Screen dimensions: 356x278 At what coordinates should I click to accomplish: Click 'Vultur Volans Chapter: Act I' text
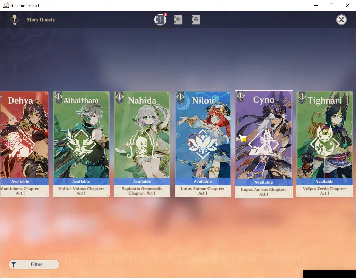(x=81, y=191)
